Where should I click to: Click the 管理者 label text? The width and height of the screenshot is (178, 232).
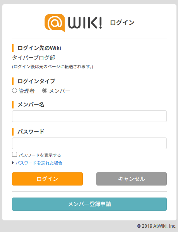click(x=27, y=91)
